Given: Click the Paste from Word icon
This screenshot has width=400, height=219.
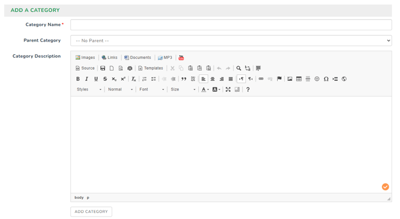Looking at the screenshot, I should (208, 68).
